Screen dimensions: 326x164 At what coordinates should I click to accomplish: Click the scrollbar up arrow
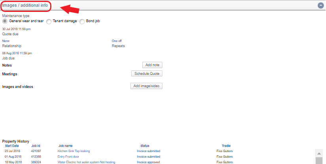[319, 154]
